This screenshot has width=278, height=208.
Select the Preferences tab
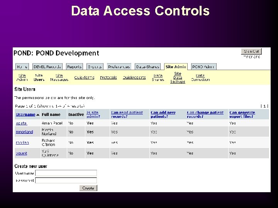[x=119, y=67]
